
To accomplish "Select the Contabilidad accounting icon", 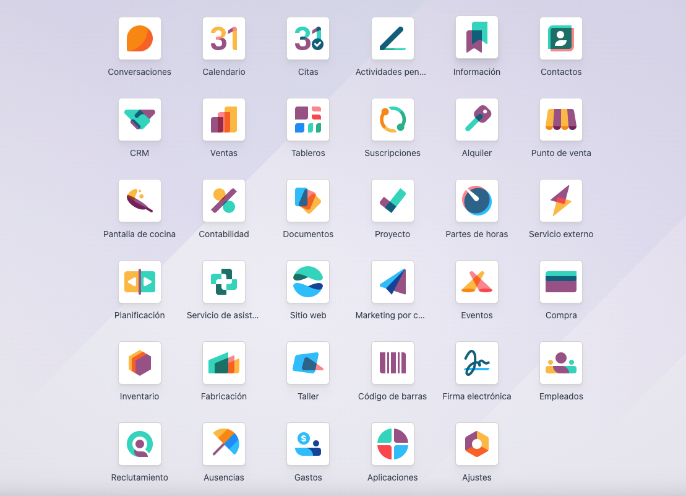I will coord(224,201).
